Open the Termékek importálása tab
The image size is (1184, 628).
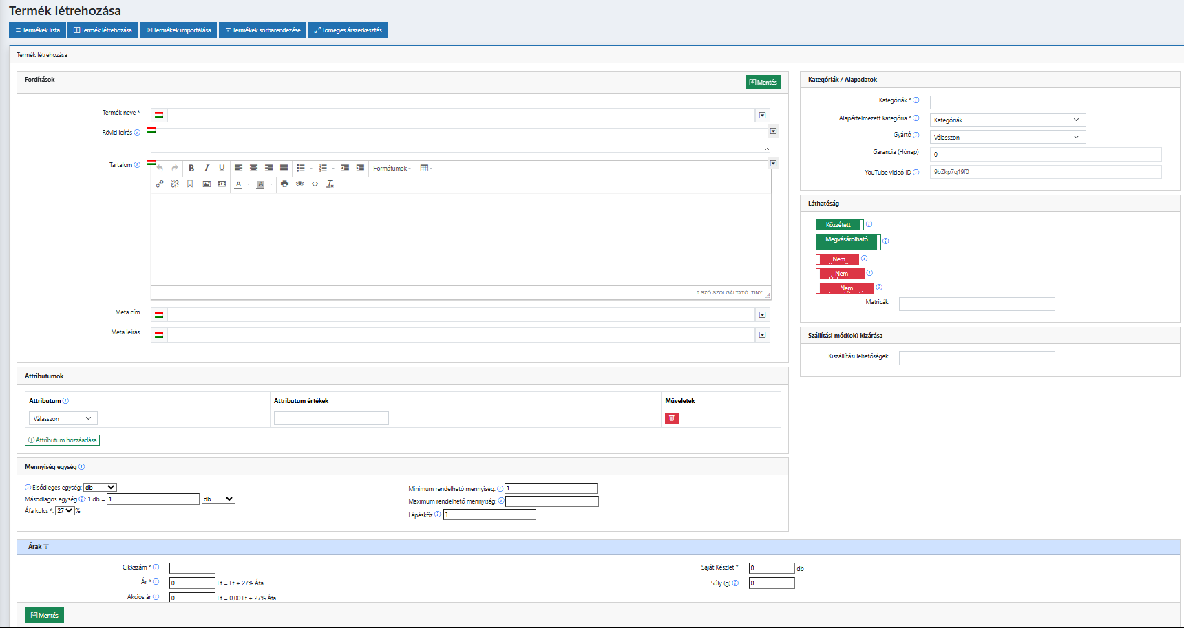click(x=178, y=30)
